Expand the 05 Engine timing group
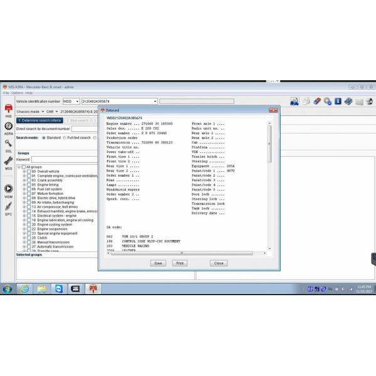The height and width of the screenshot is (376, 376). pos(24,185)
